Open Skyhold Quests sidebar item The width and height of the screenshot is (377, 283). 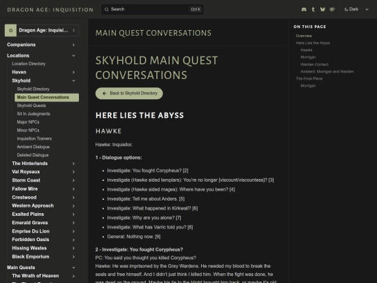(x=31, y=106)
